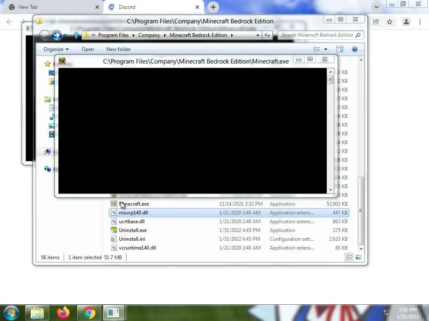Click the Chrome share page icon

pyautogui.click(x=376, y=22)
